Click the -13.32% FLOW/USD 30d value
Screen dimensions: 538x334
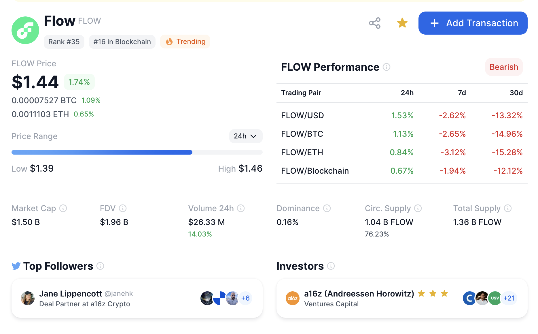coord(507,115)
